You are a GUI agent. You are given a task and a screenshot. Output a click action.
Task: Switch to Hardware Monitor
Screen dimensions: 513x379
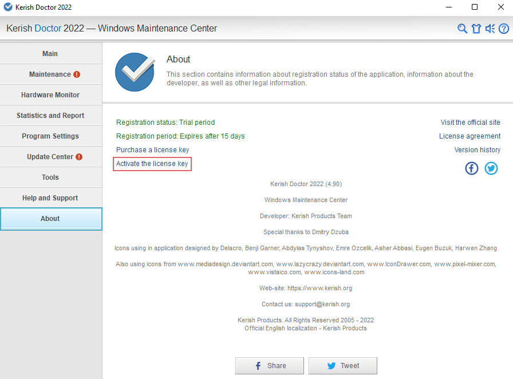point(51,95)
